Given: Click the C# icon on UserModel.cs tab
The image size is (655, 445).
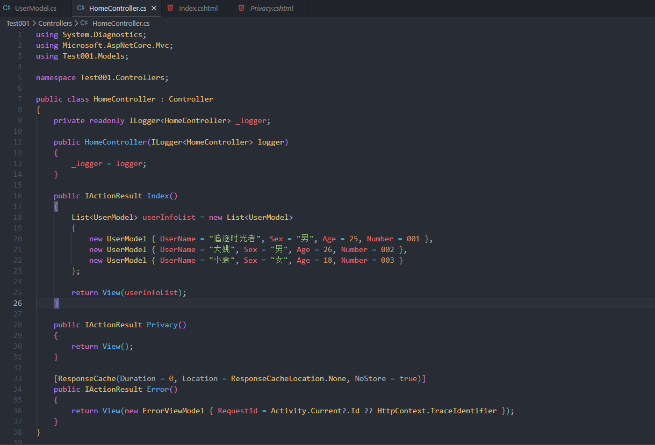Looking at the screenshot, I should 7,8.
